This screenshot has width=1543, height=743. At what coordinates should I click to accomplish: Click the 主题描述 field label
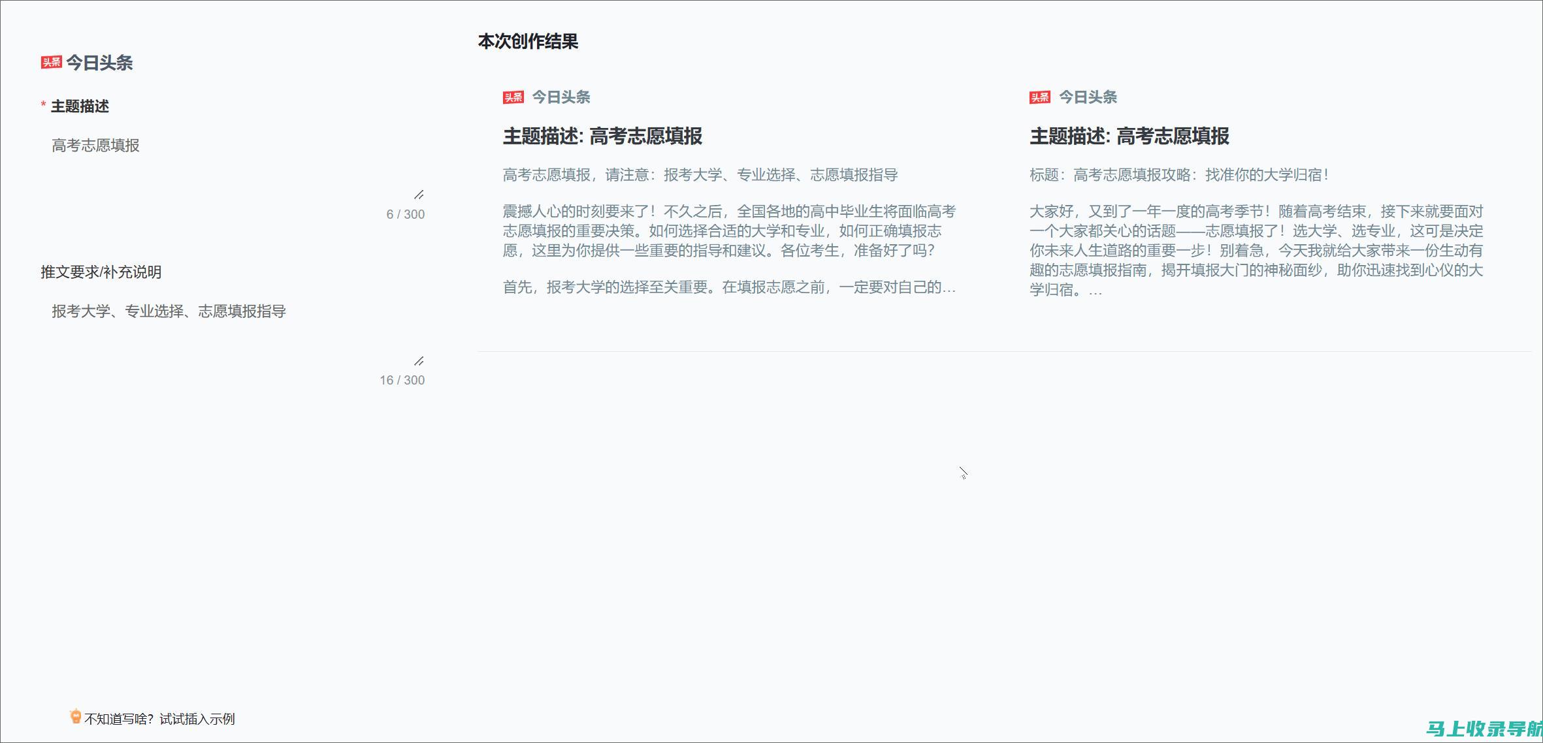[x=80, y=106]
